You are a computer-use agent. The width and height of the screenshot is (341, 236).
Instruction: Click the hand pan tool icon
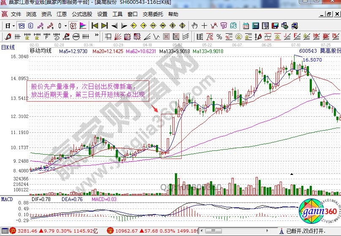click(194, 25)
